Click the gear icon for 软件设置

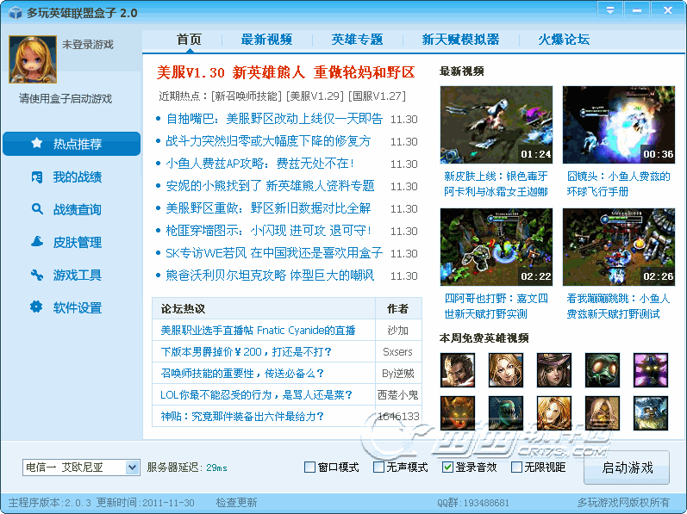click(x=37, y=307)
